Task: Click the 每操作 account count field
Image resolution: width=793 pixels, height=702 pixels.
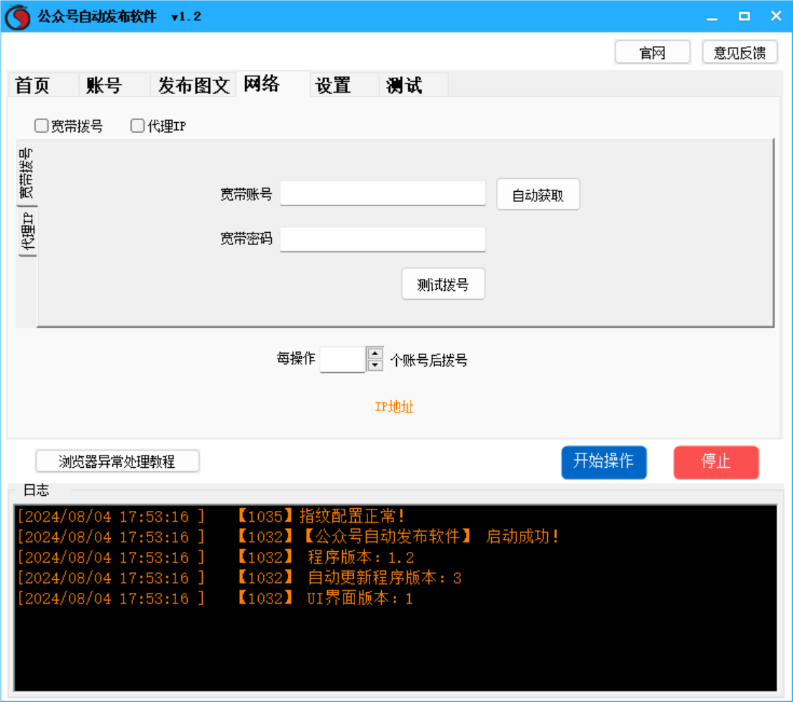Action: pos(342,359)
